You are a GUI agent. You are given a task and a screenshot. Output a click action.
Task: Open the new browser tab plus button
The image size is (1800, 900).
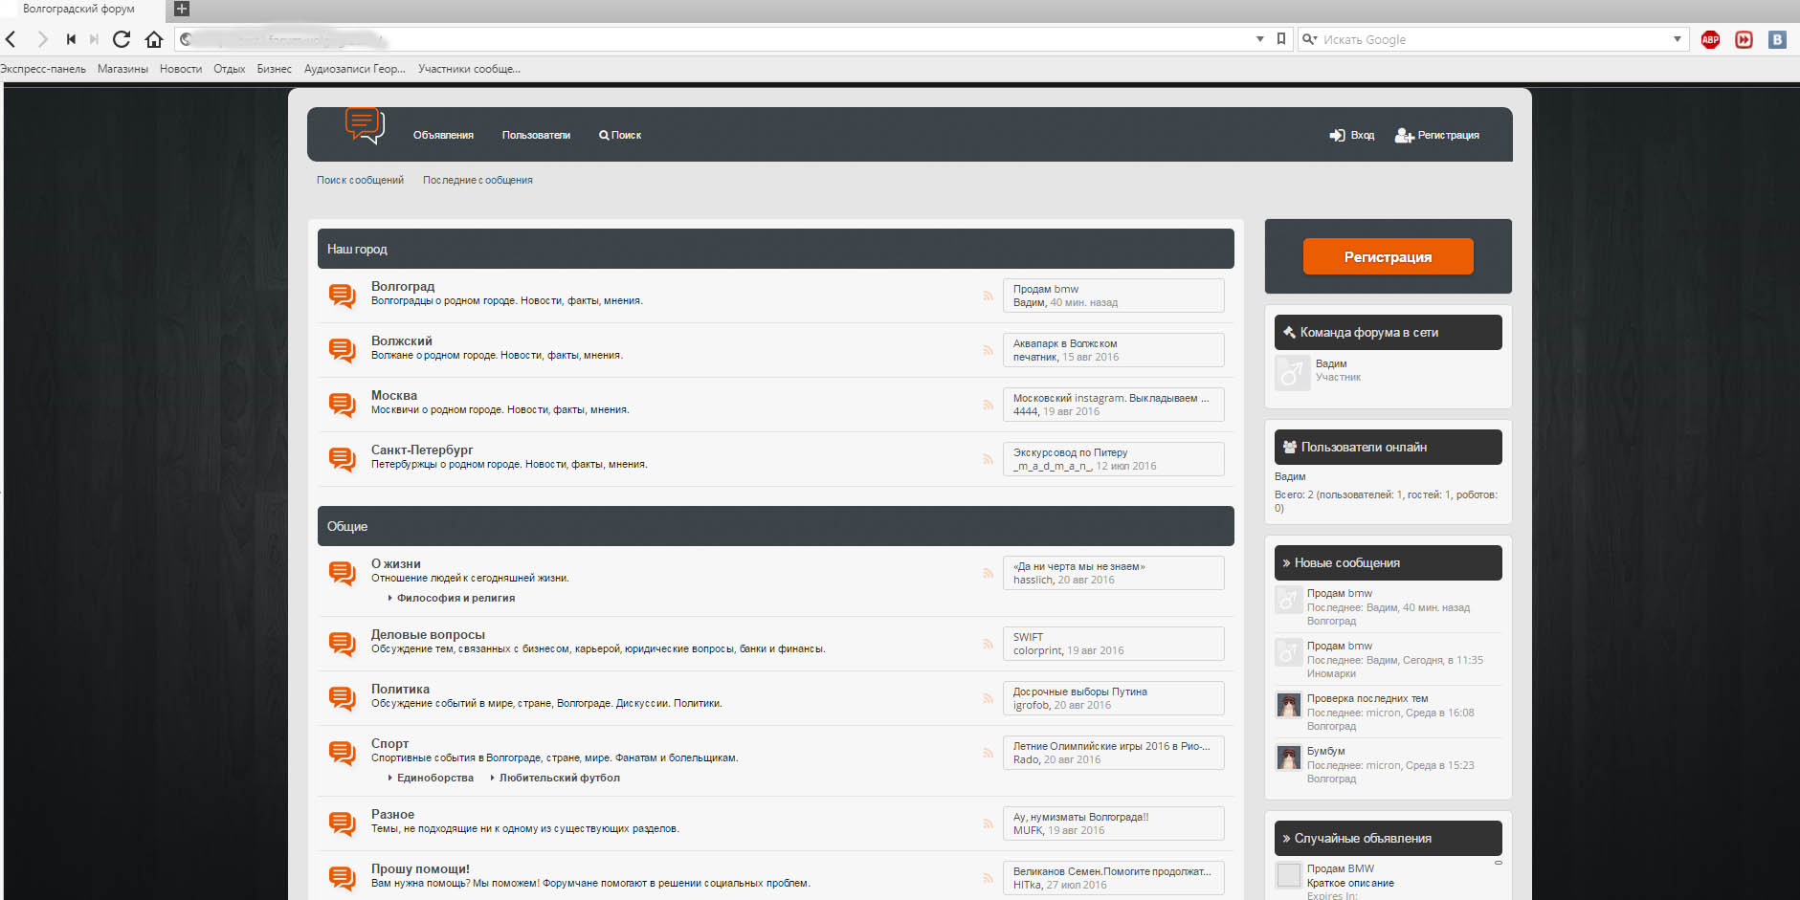pyautogui.click(x=182, y=10)
